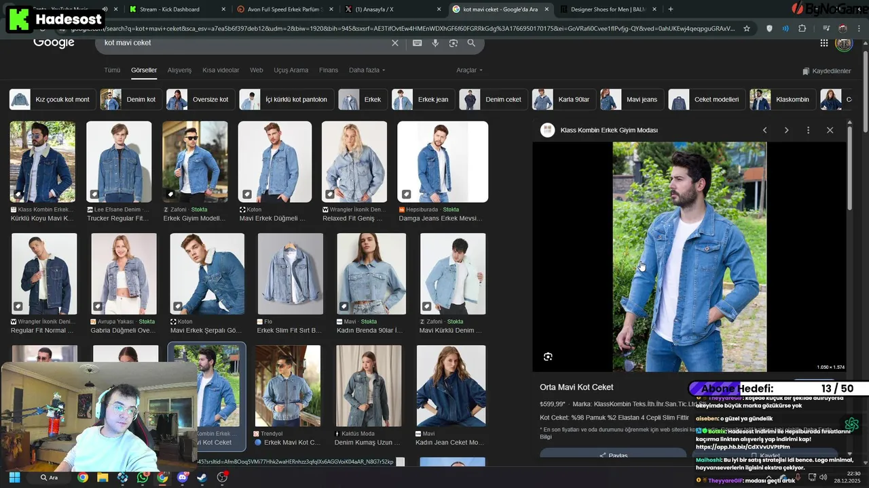869x488 pixels.
Task: Bookmark this page with the star icon
Action: (x=747, y=28)
